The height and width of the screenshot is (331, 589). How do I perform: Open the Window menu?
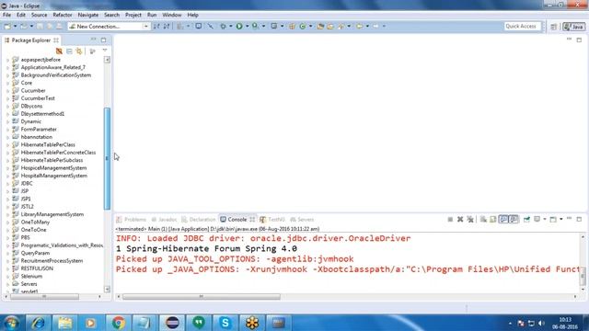[x=172, y=15]
